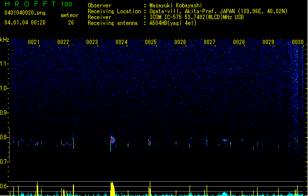The image size is (308, 196).
Task: Click the 0.7 kHz axis label
Action: (x=4, y=162)
